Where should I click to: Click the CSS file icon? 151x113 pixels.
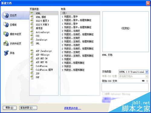pos(32,36)
